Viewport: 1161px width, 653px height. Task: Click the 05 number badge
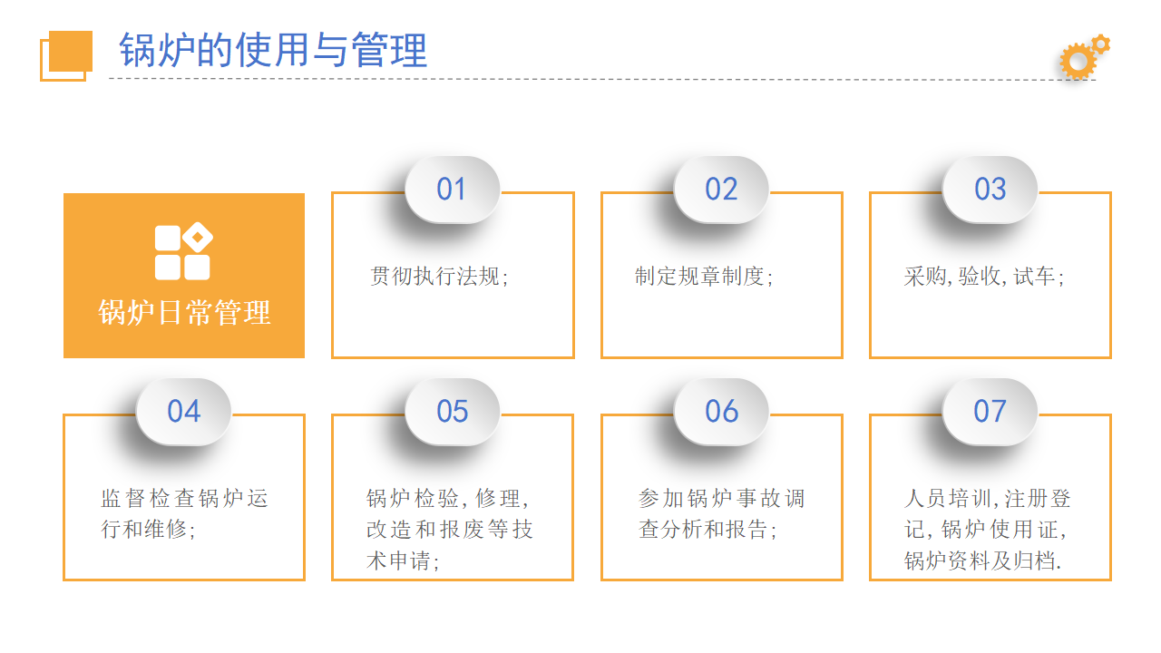click(452, 412)
